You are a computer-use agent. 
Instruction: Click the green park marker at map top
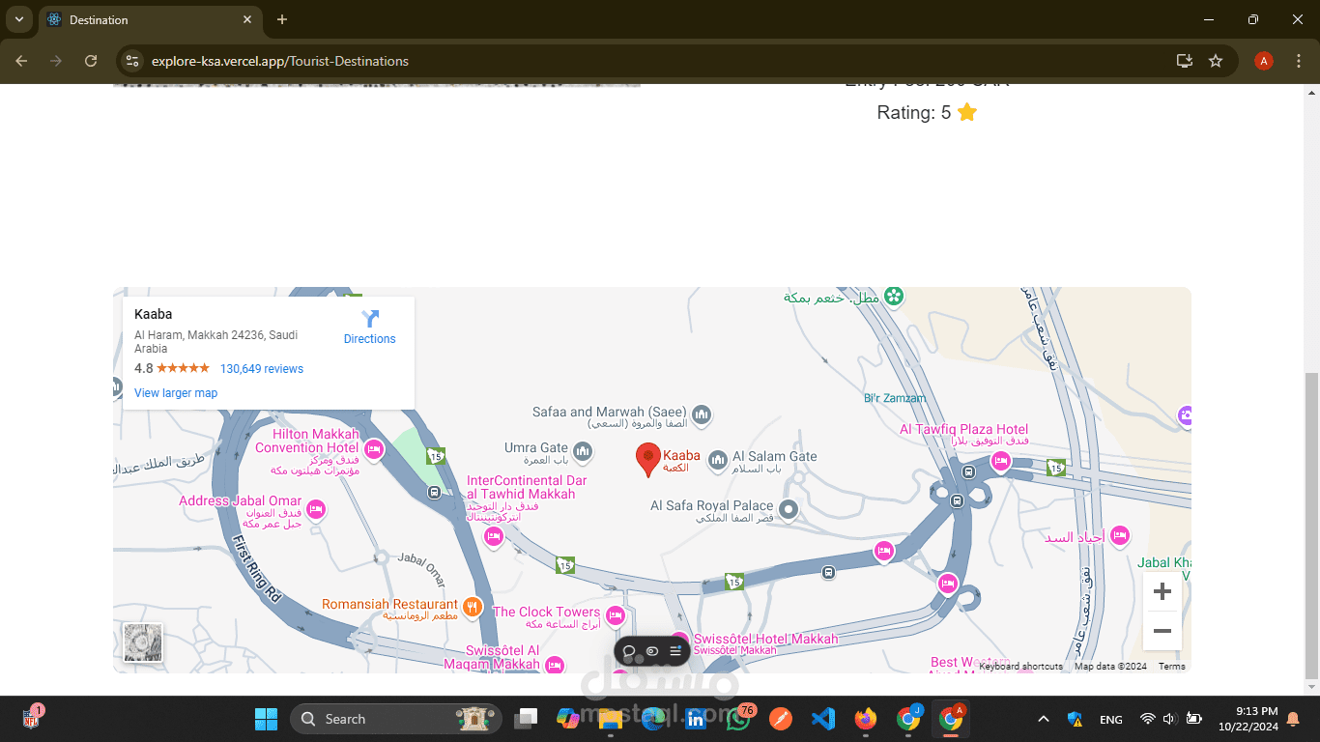pos(895,297)
